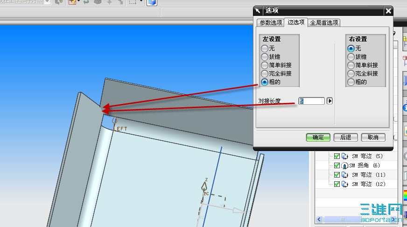Select the "SM 弯边 (5)" row text
This screenshot has height=227, width=407.
click(367, 156)
